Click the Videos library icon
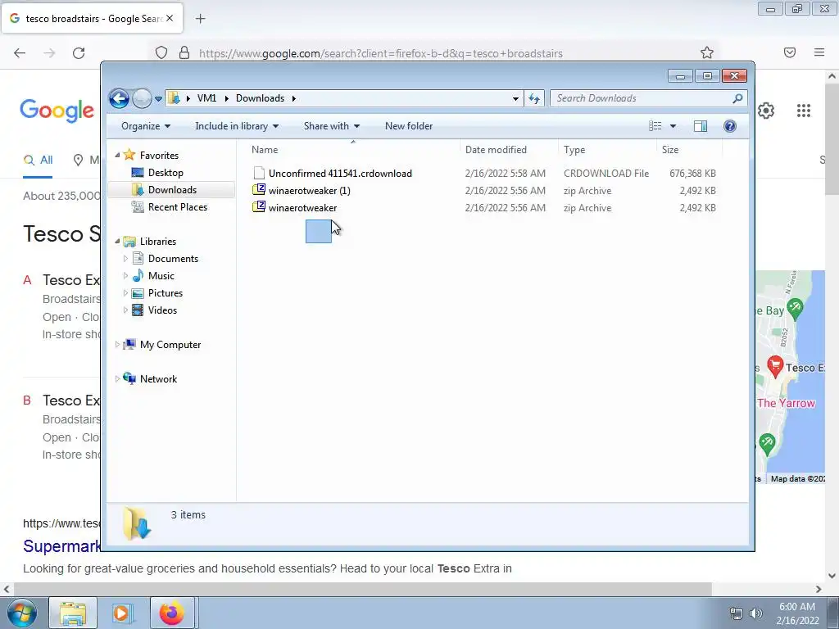Screen dimensions: 839x629 click(138, 310)
